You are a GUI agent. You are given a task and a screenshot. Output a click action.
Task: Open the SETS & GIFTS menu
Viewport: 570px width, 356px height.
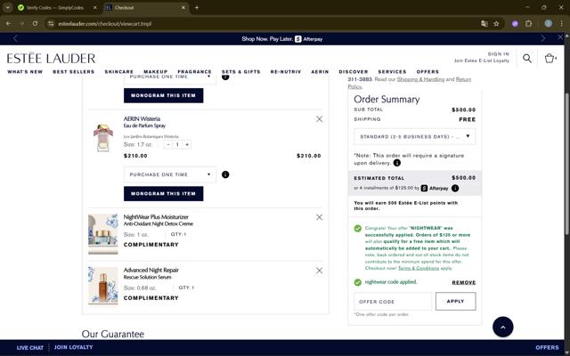tap(241, 71)
